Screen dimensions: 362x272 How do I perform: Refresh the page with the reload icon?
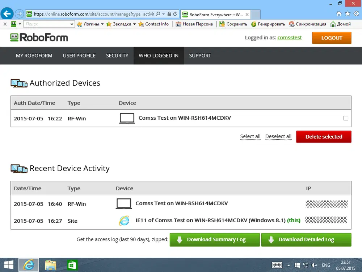175,14
